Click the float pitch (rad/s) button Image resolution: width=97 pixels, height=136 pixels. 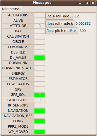62,31
